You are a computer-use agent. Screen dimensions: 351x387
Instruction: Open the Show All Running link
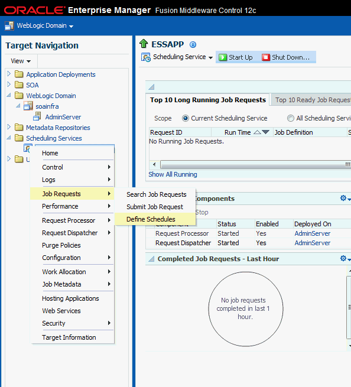(173, 174)
